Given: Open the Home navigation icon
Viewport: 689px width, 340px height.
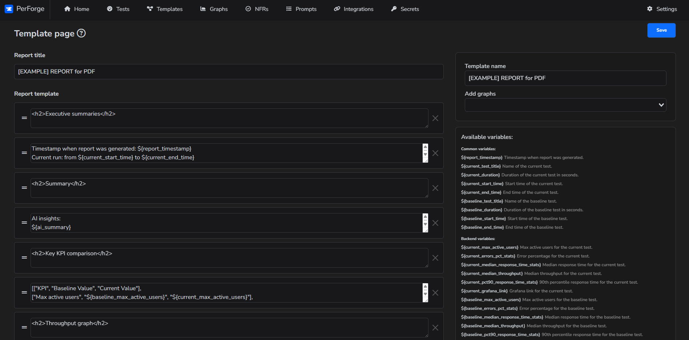Looking at the screenshot, I should [67, 9].
